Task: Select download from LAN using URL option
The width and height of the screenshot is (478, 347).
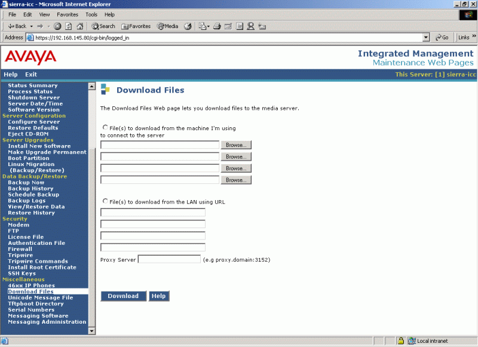Action: pyautogui.click(x=106, y=201)
